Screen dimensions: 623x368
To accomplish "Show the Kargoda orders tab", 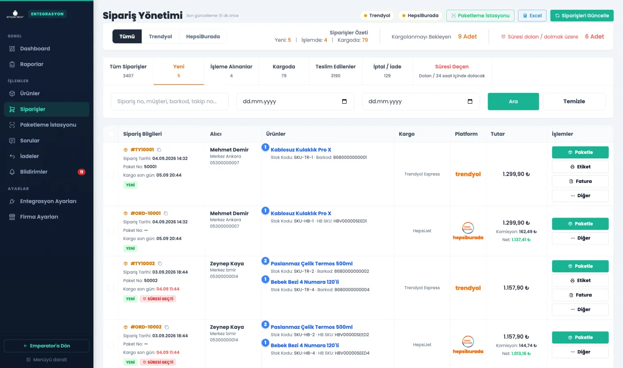I will click(x=284, y=71).
